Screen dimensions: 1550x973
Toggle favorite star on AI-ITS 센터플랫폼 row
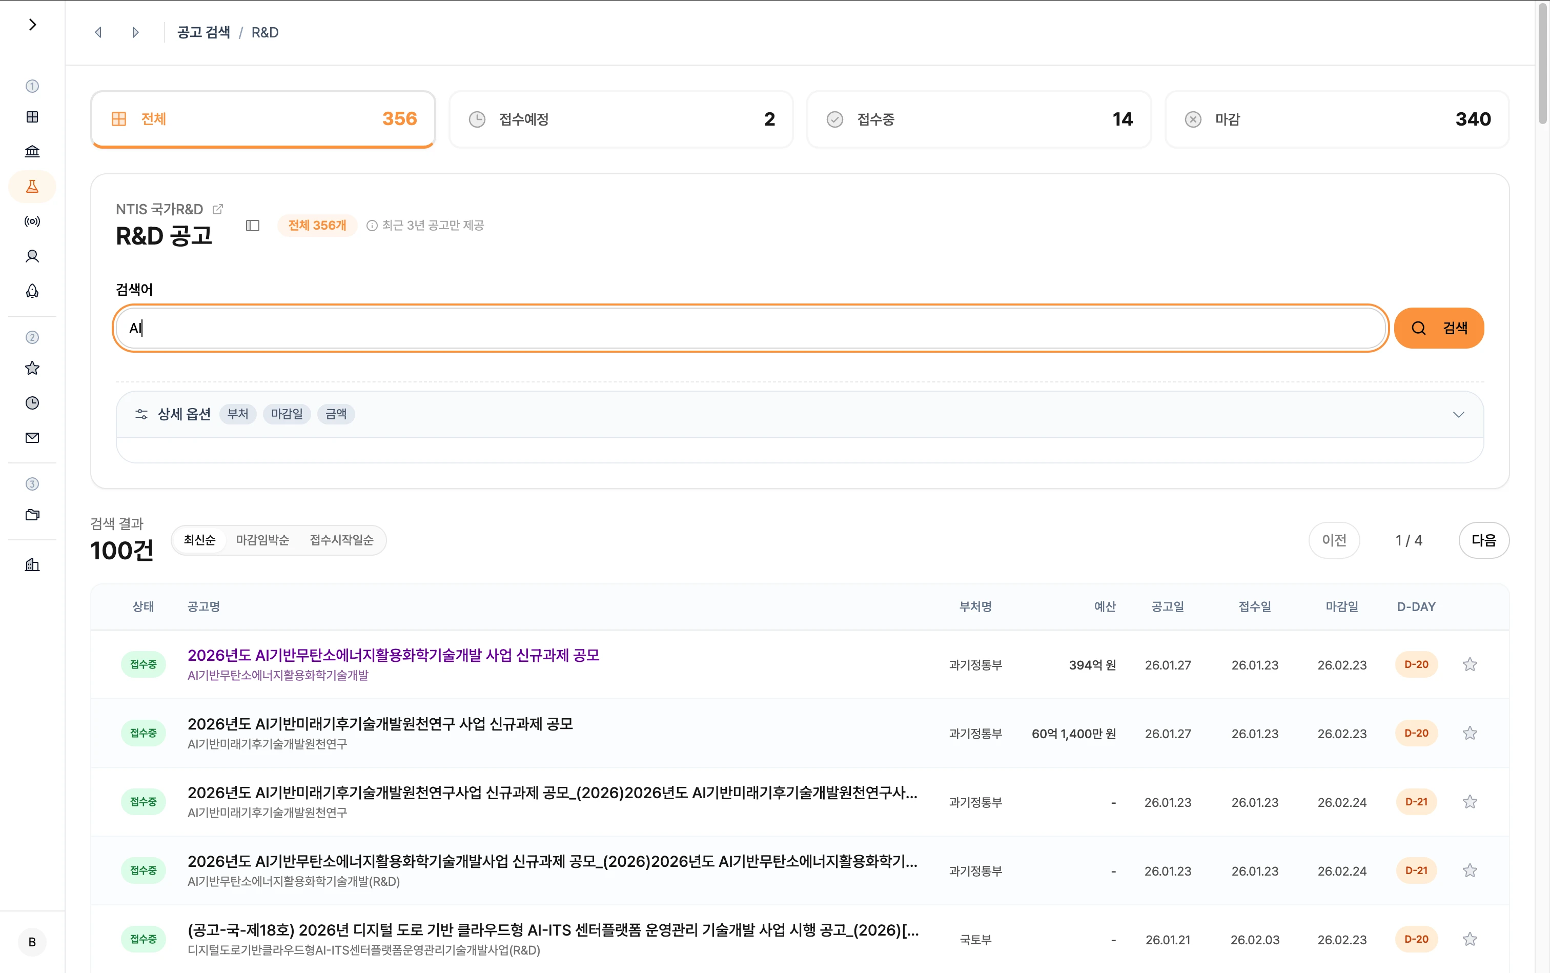pyautogui.click(x=1470, y=939)
